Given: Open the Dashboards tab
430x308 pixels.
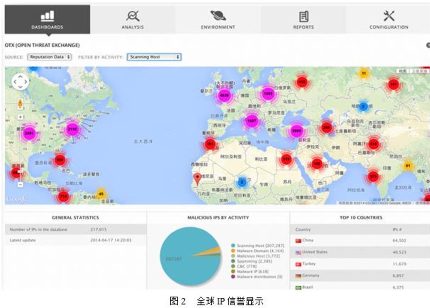Looking at the screenshot, I should tap(47, 19).
